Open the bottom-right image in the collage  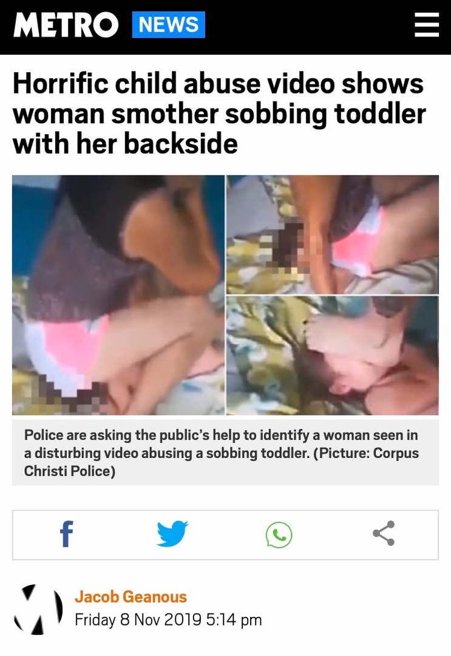click(x=333, y=355)
